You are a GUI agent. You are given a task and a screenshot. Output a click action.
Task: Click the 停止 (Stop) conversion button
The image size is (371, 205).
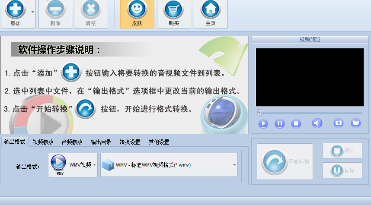pos(342,151)
